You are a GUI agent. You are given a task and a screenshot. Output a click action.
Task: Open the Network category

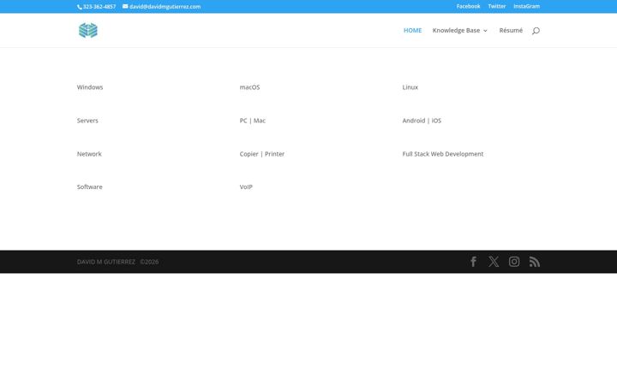click(x=89, y=154)
